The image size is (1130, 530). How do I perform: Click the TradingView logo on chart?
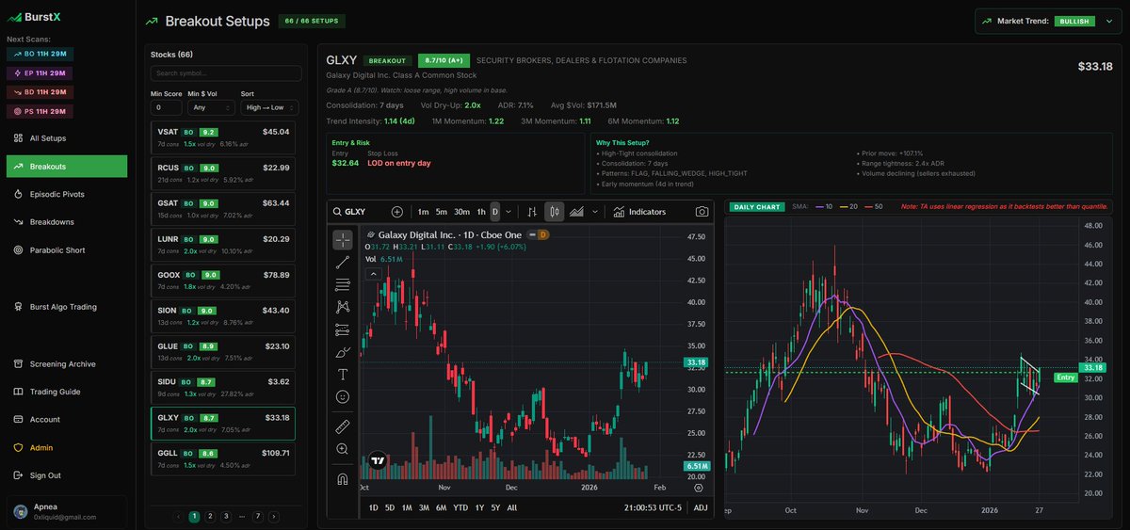point(378,461)
